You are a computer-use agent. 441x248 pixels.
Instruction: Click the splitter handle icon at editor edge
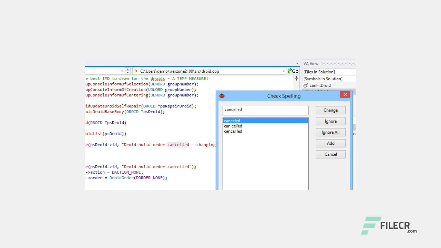tap(296, 79)
